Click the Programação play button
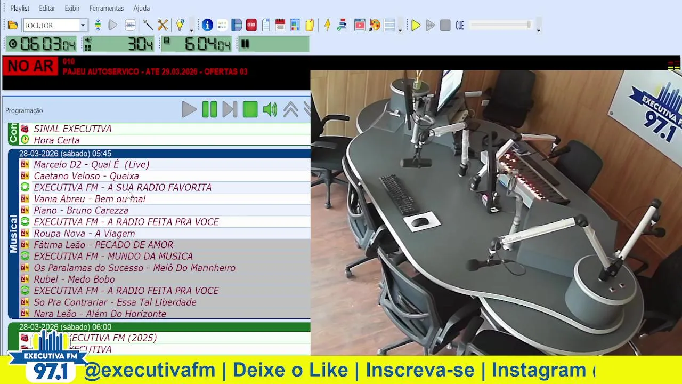This screenshot has width=682, height=384. point(189,110)
